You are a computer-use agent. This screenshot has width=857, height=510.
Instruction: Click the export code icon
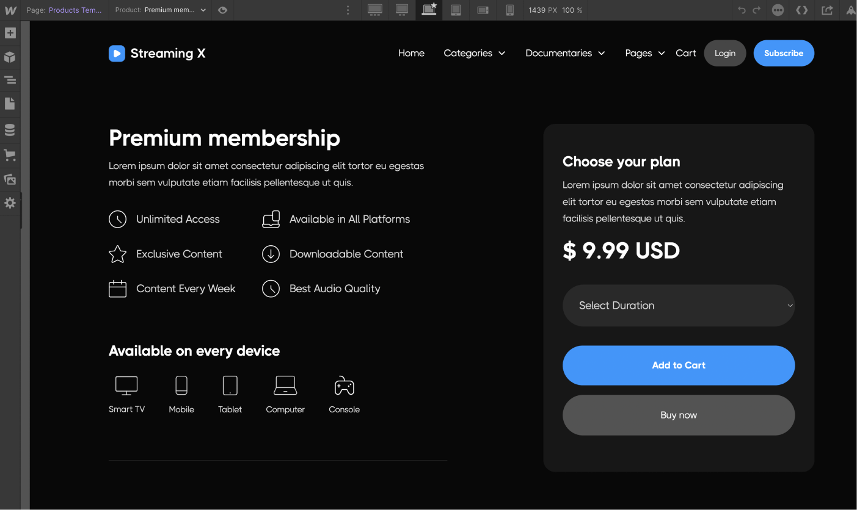[802, 10]
